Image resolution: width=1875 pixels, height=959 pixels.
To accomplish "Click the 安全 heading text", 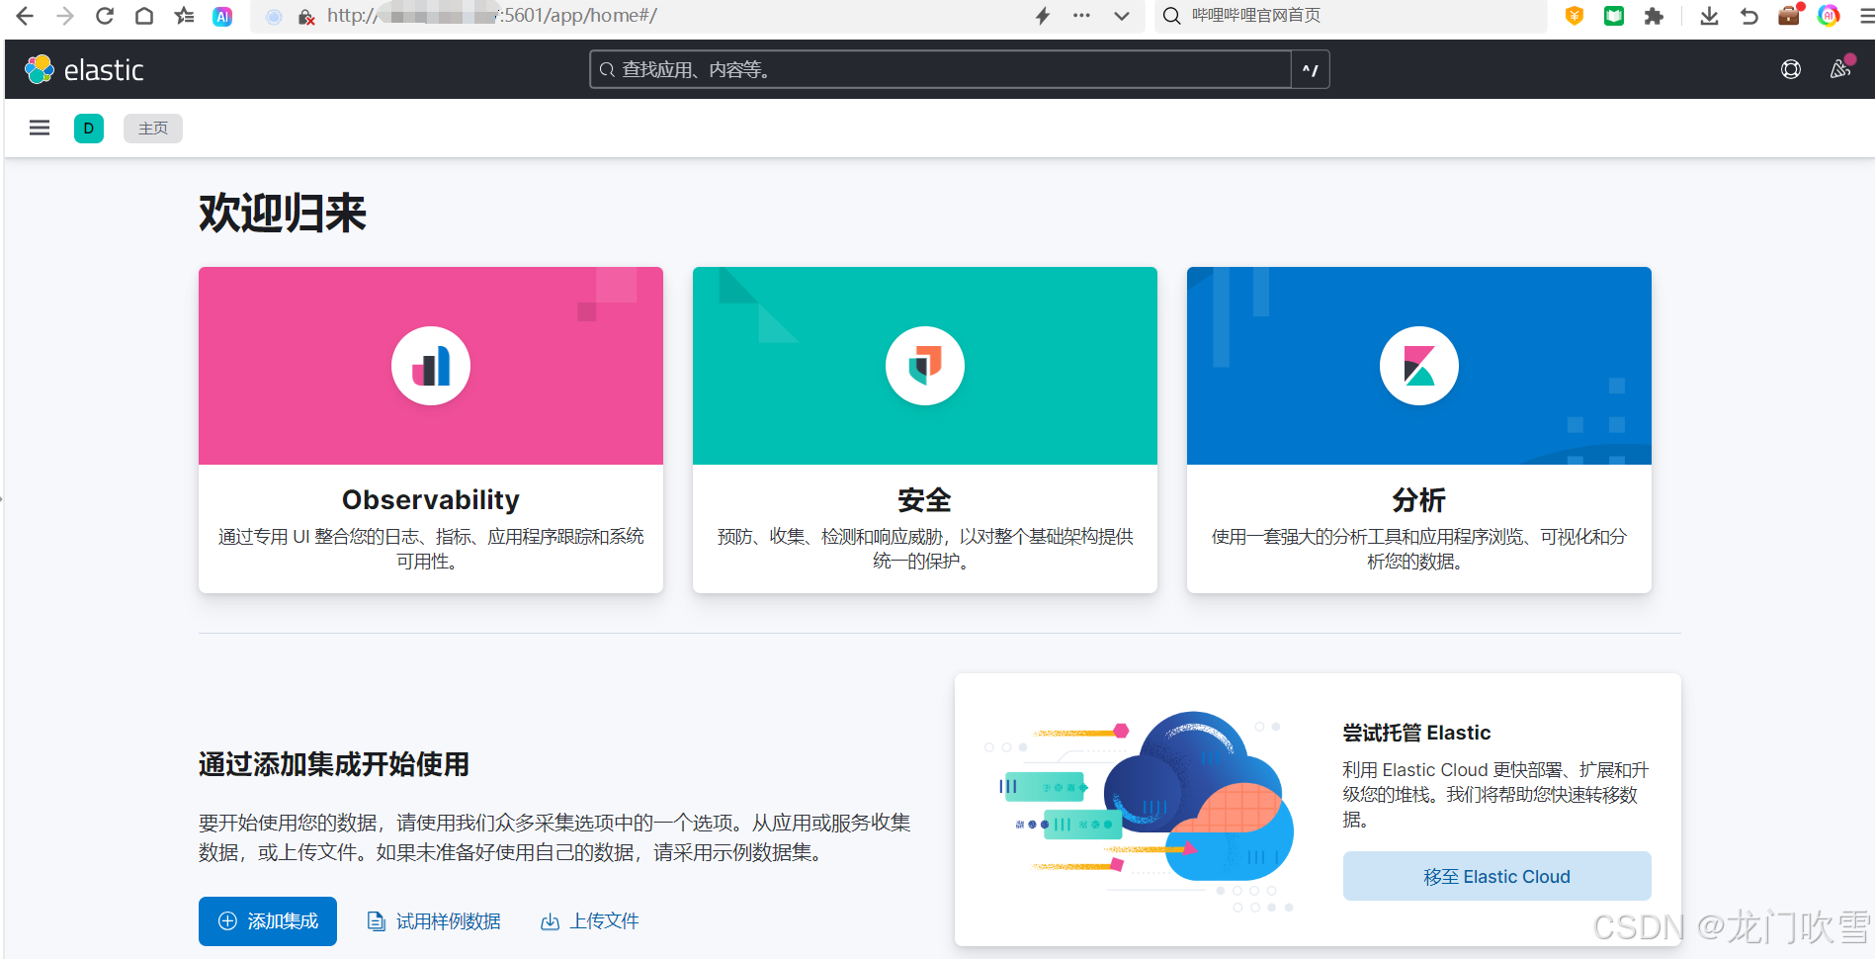I will tap(925, 500).
